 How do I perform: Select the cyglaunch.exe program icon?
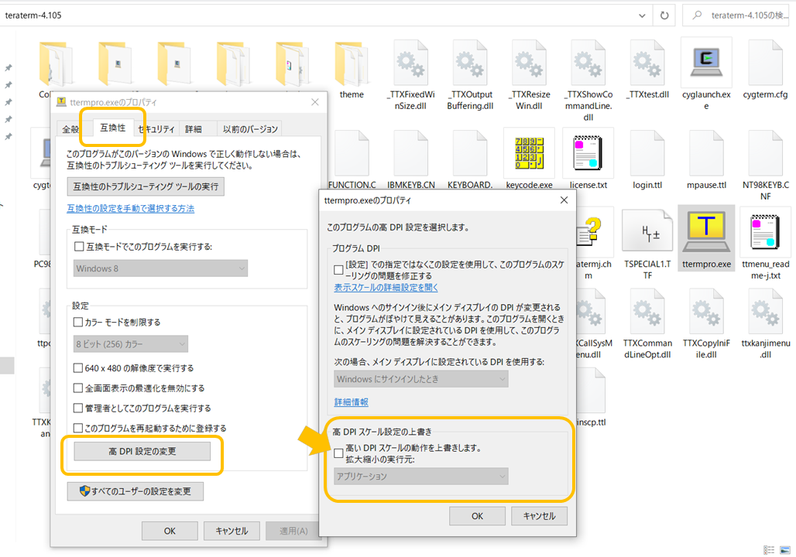pos(706,63)
